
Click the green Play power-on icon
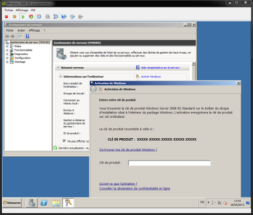pyautogui.click(x=23, y=17)
